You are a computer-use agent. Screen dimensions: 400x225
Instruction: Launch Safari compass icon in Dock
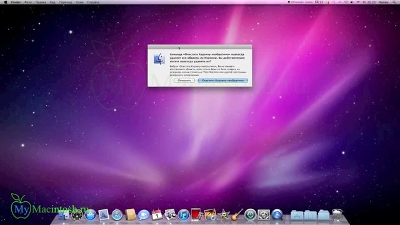tap(117, 215)
